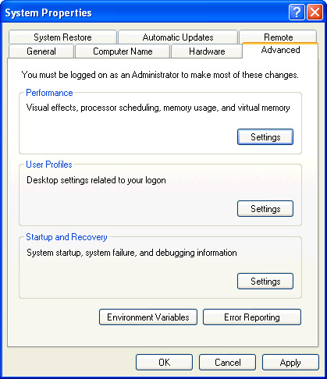Viewport: 327px width, 379px height.
Task: Switch to the System Restore tab
Action: pos(62,37)
